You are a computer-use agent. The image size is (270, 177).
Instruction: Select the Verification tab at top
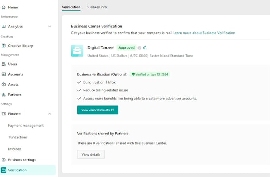(71, 7)
